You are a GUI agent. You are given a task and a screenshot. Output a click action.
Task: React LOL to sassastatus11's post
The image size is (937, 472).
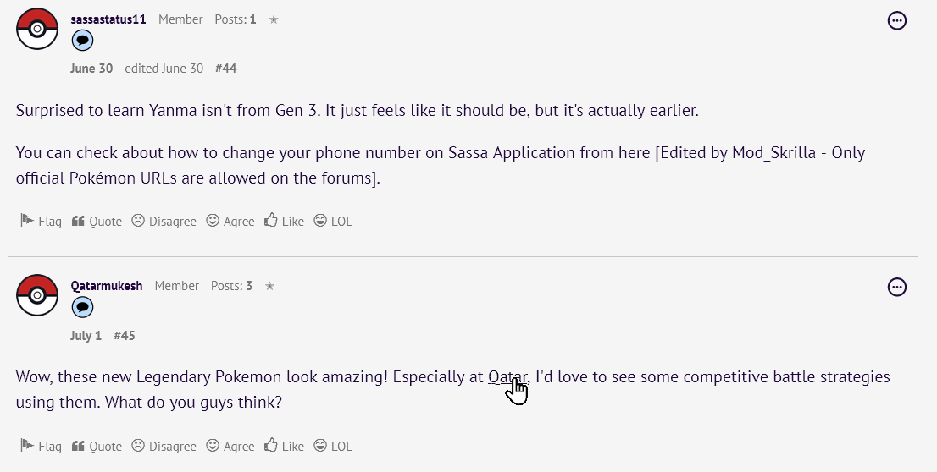(x=333, y=221)
